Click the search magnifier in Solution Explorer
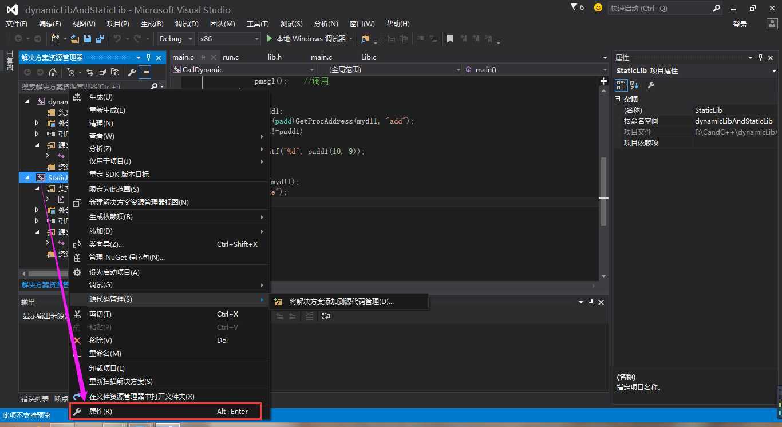 coord(153,86)
